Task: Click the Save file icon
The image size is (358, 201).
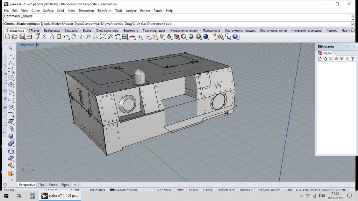Action: click(22, 37)
